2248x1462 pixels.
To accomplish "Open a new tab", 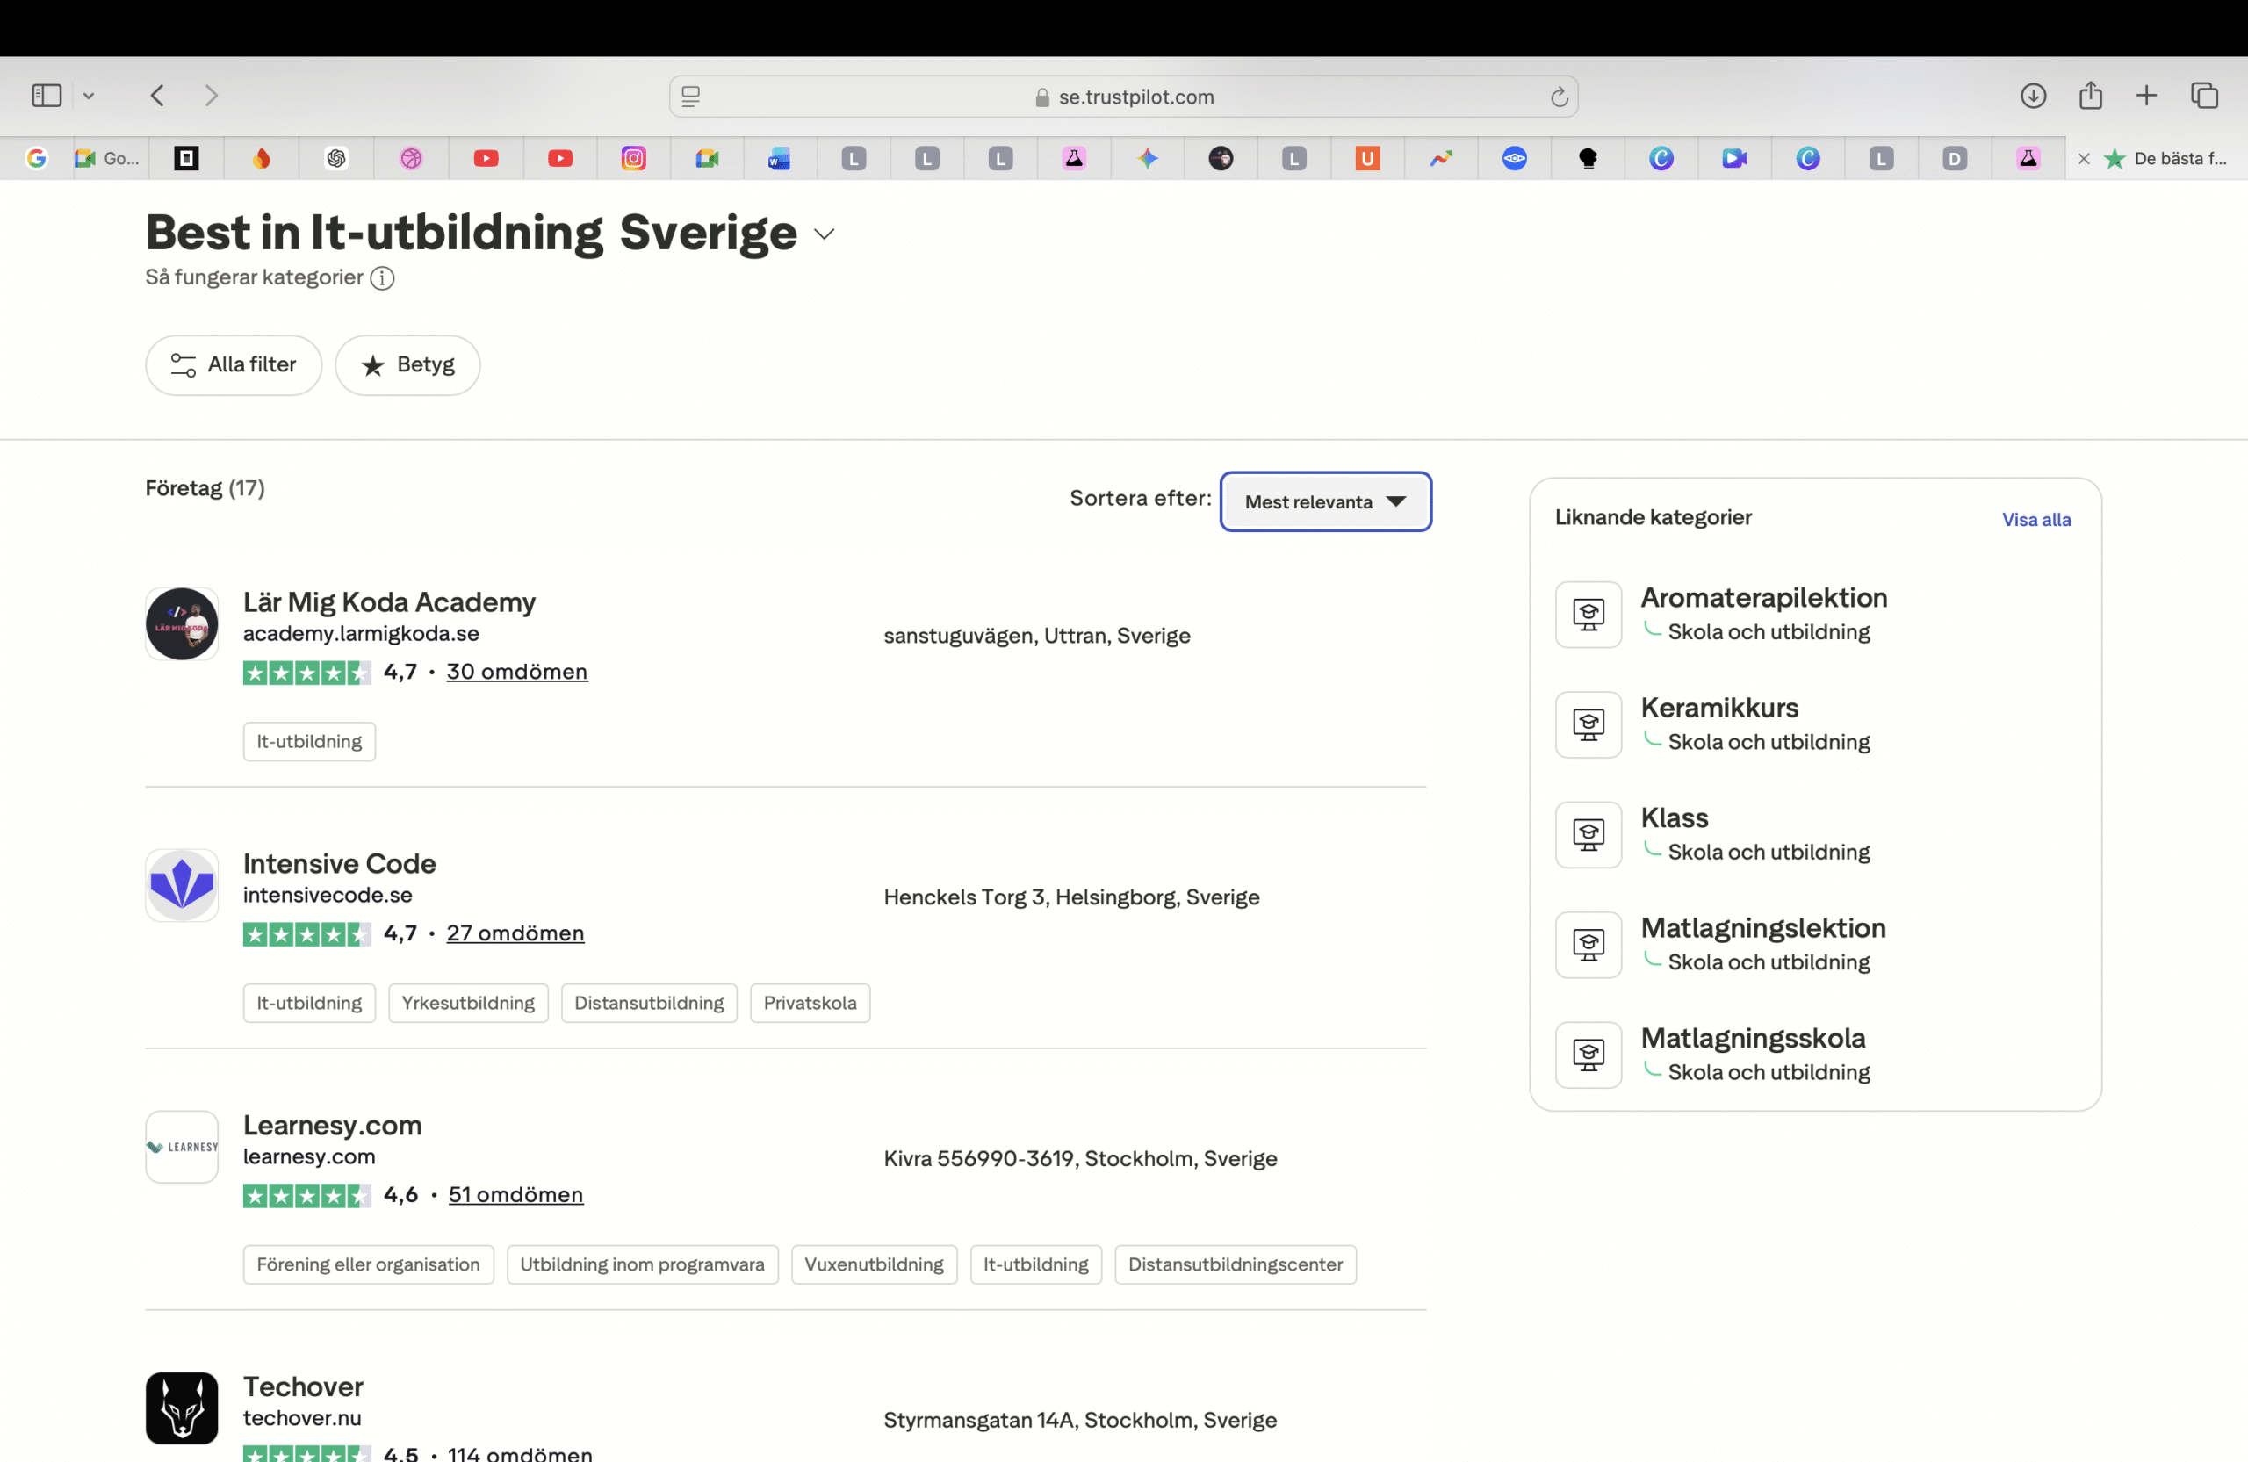I will 2146,96.
